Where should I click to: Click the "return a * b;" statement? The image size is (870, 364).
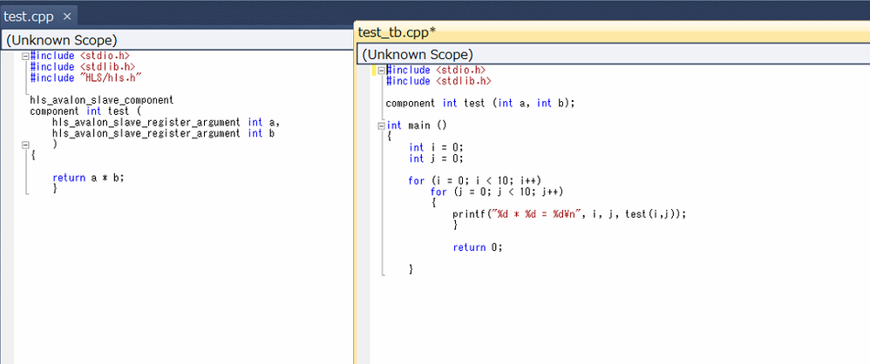pos(87,178)
